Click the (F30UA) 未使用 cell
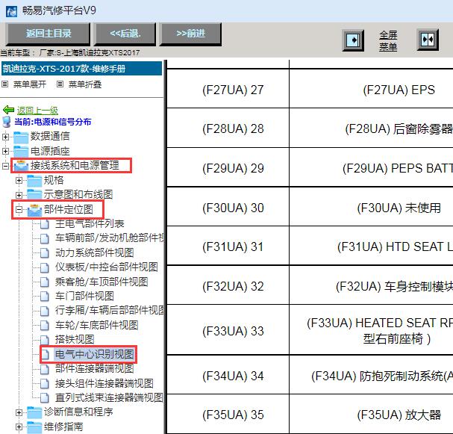 pyautogui.click(x=371, y=207)
